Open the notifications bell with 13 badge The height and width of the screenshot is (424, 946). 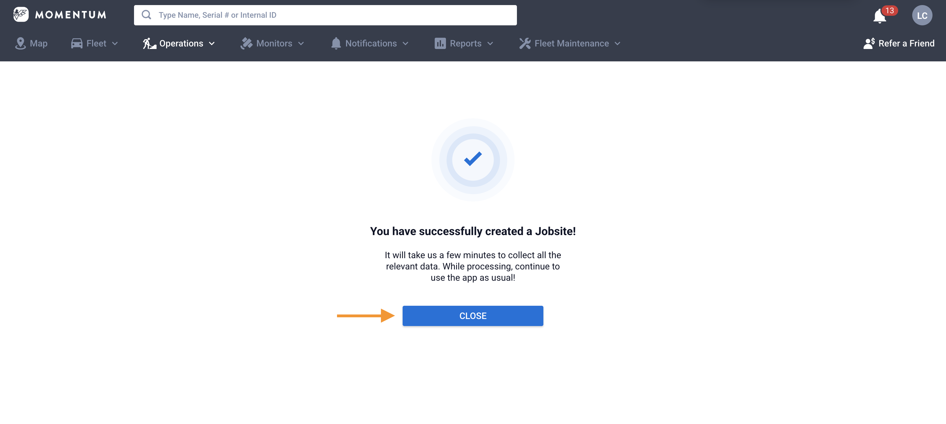pyautogui.click(x=880, y=16)
